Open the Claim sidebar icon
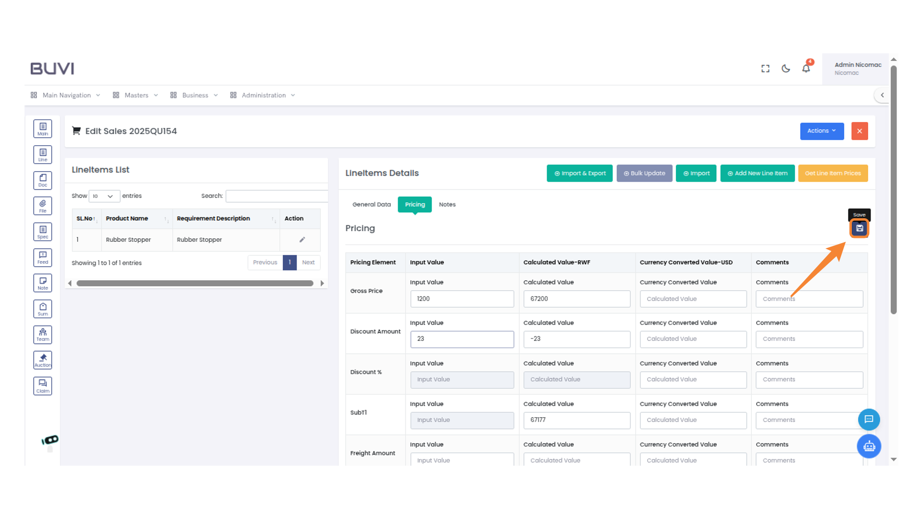 [x=43, y=386]
